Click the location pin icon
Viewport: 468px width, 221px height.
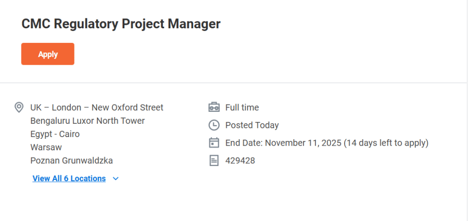pos(19,108)
